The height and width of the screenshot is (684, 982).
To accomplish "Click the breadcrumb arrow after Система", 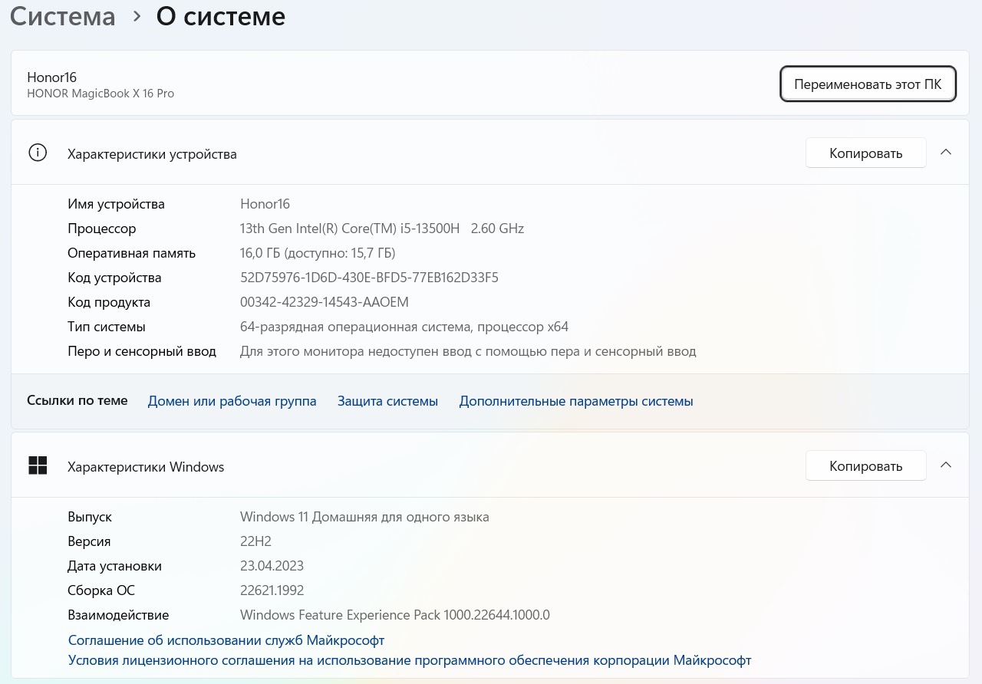I will (x=137, y=16).
